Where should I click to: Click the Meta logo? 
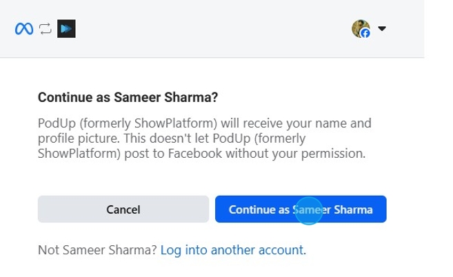click(24, 28)
